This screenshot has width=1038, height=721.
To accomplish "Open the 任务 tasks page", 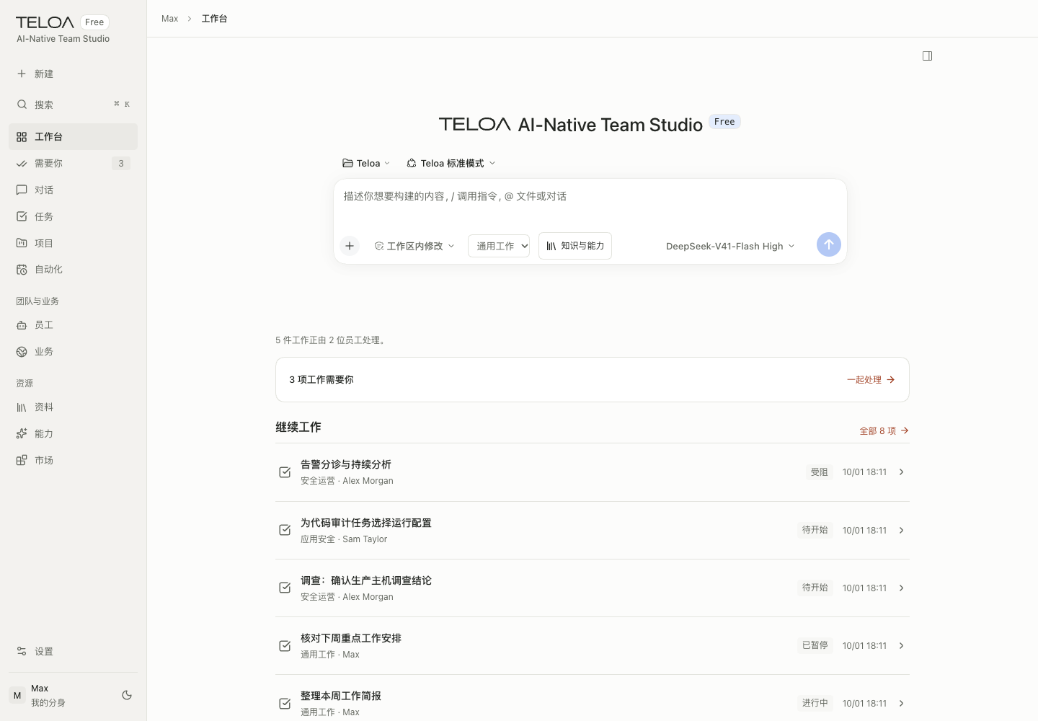I will pyautogui.click(x=73, y=216).
